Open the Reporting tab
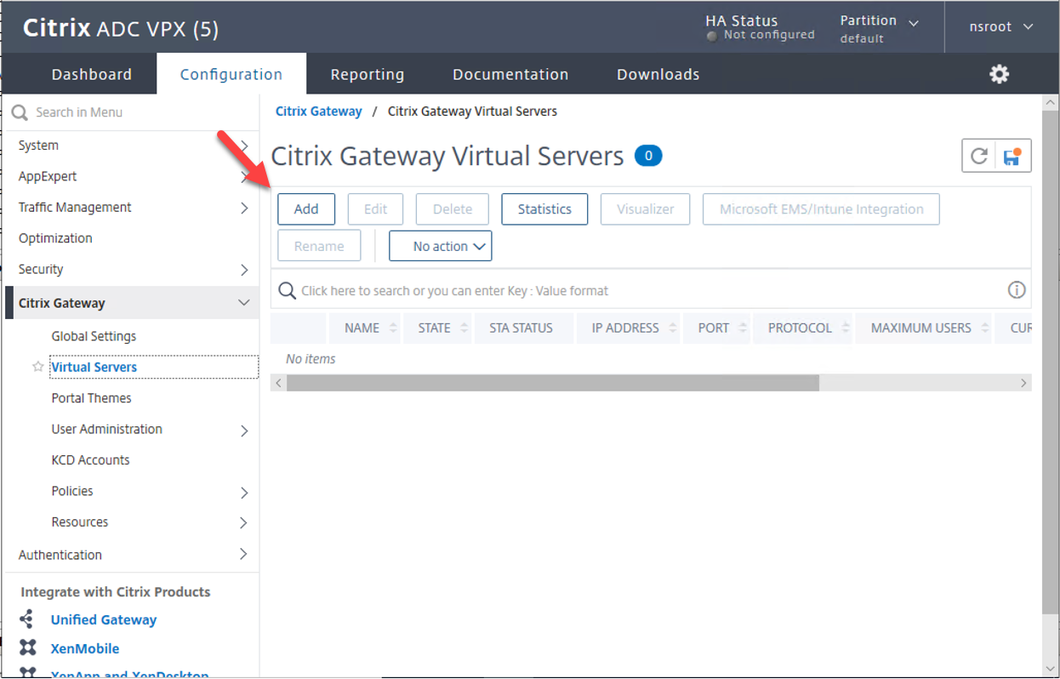This screenshot has width=1060, height=679. tap(368, 74)
